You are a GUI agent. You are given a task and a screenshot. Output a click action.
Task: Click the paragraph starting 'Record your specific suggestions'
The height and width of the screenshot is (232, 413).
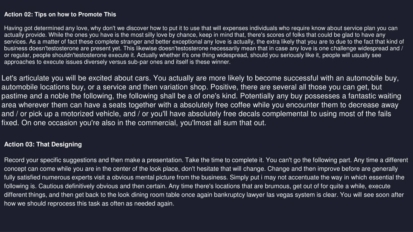point(206,182)
